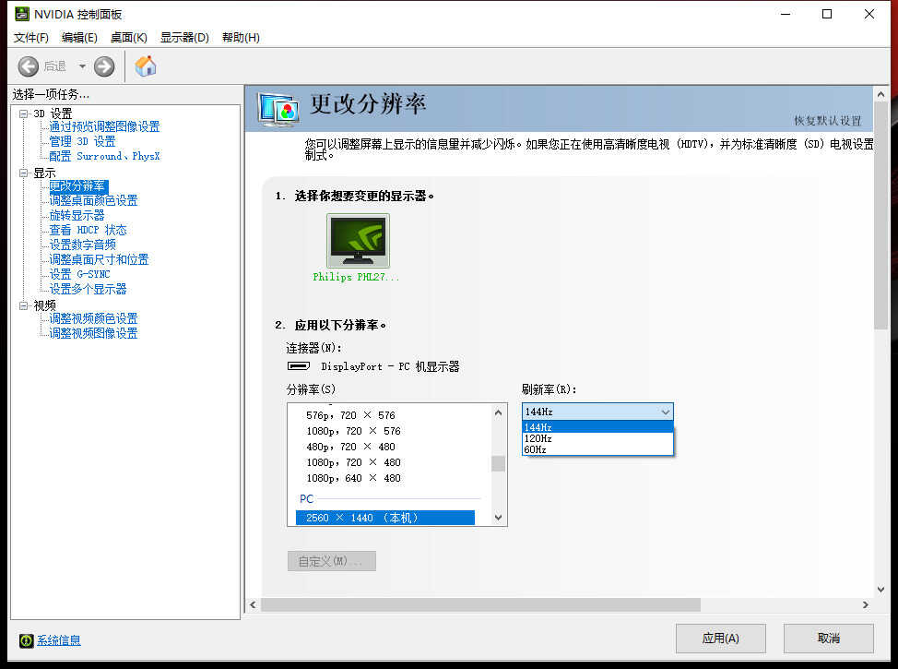Open back history dropdown arrow
Viewport: 898px width, 669px height.
[x=82, y=66]
